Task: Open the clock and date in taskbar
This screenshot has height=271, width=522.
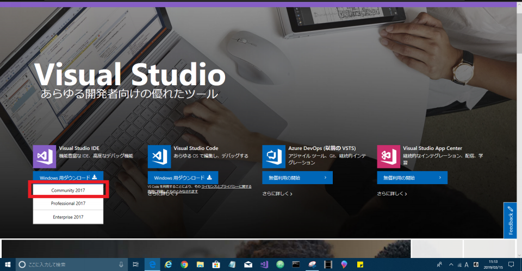Action: [493, 264]
